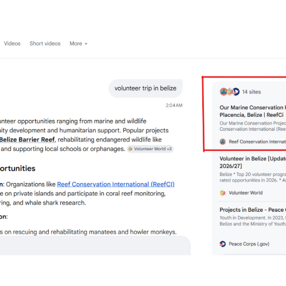The image size is (286, 286).
Task: Click the Volunteer World source favicon
Action: point(223,193)
